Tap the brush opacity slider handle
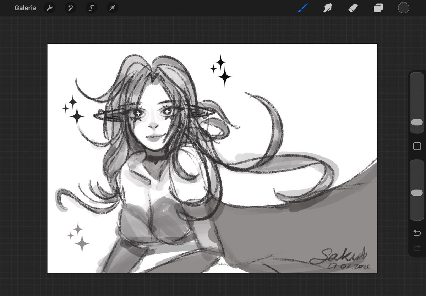Screen dimensions: 426x296 pos(417,193)
